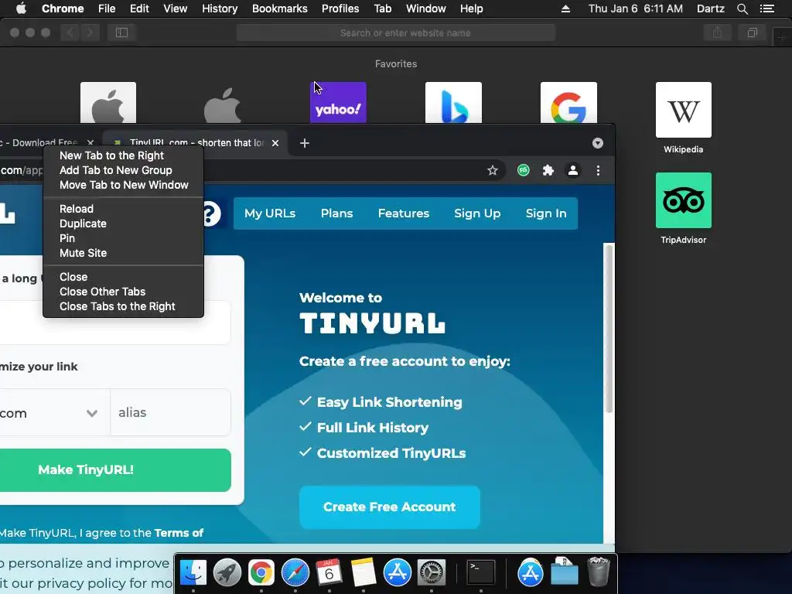Open Features in TinyURL navigation
This screenshot has height=594, width=792.
[404, 213]
